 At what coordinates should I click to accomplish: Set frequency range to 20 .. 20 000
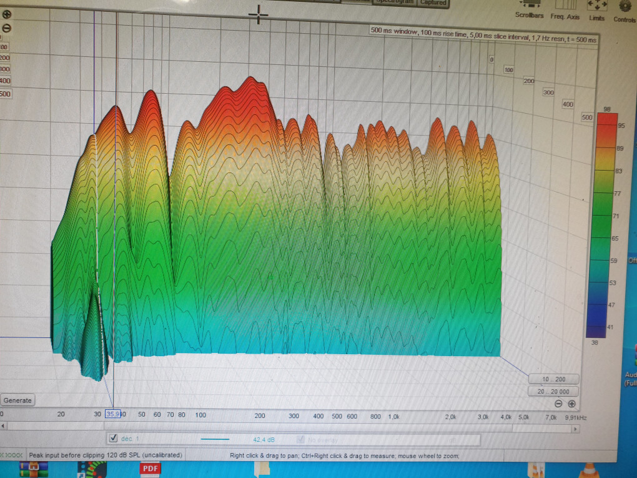[553, 391]
